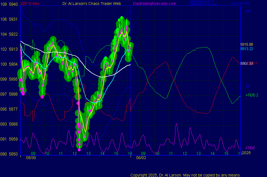Select the UB upper band label
This screenshot has height=177, width=267.
(248, 11)
